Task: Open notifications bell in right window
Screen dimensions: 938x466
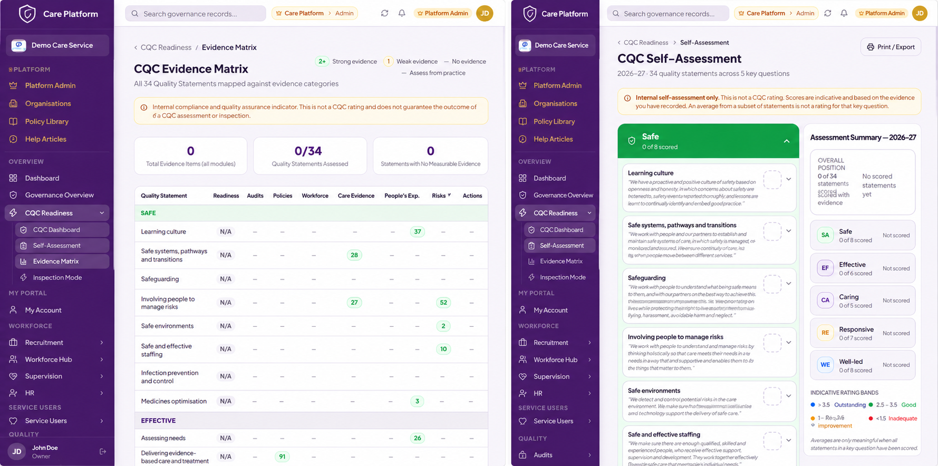Action: pyautogui.click(x=844, y=13)
